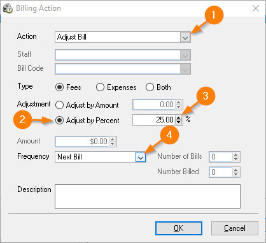Screen dimensions: 266x243
Task: Select the Both type radio button
Action: coord(150,87)
